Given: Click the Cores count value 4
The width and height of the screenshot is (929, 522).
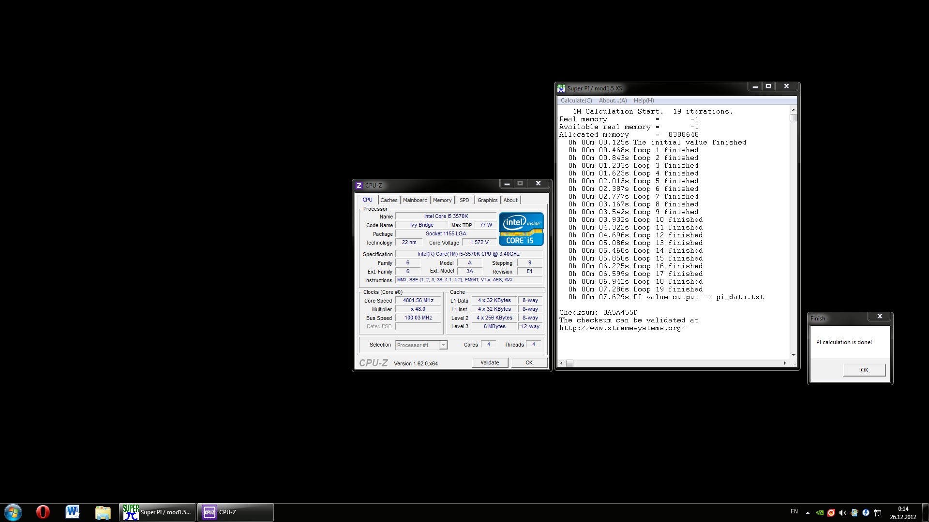Looking at the screenshot, I should point(489,345).
